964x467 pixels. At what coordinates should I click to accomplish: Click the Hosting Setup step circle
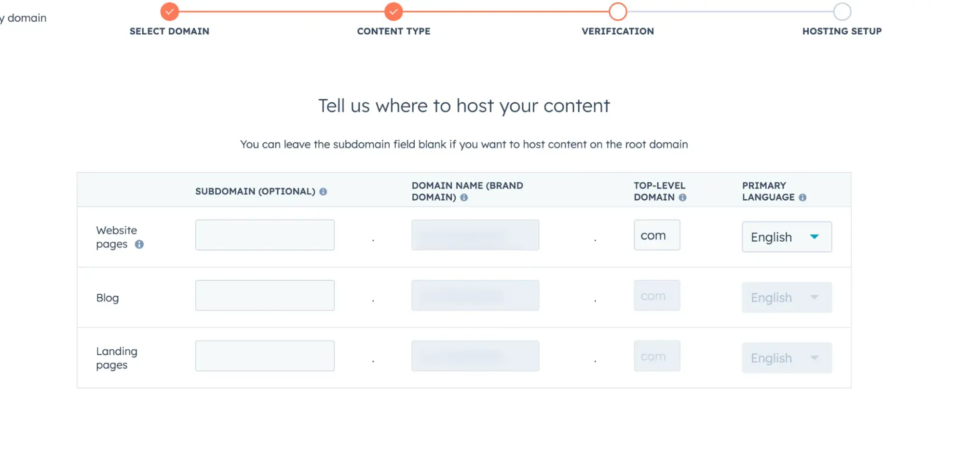[x=842, y=12]
